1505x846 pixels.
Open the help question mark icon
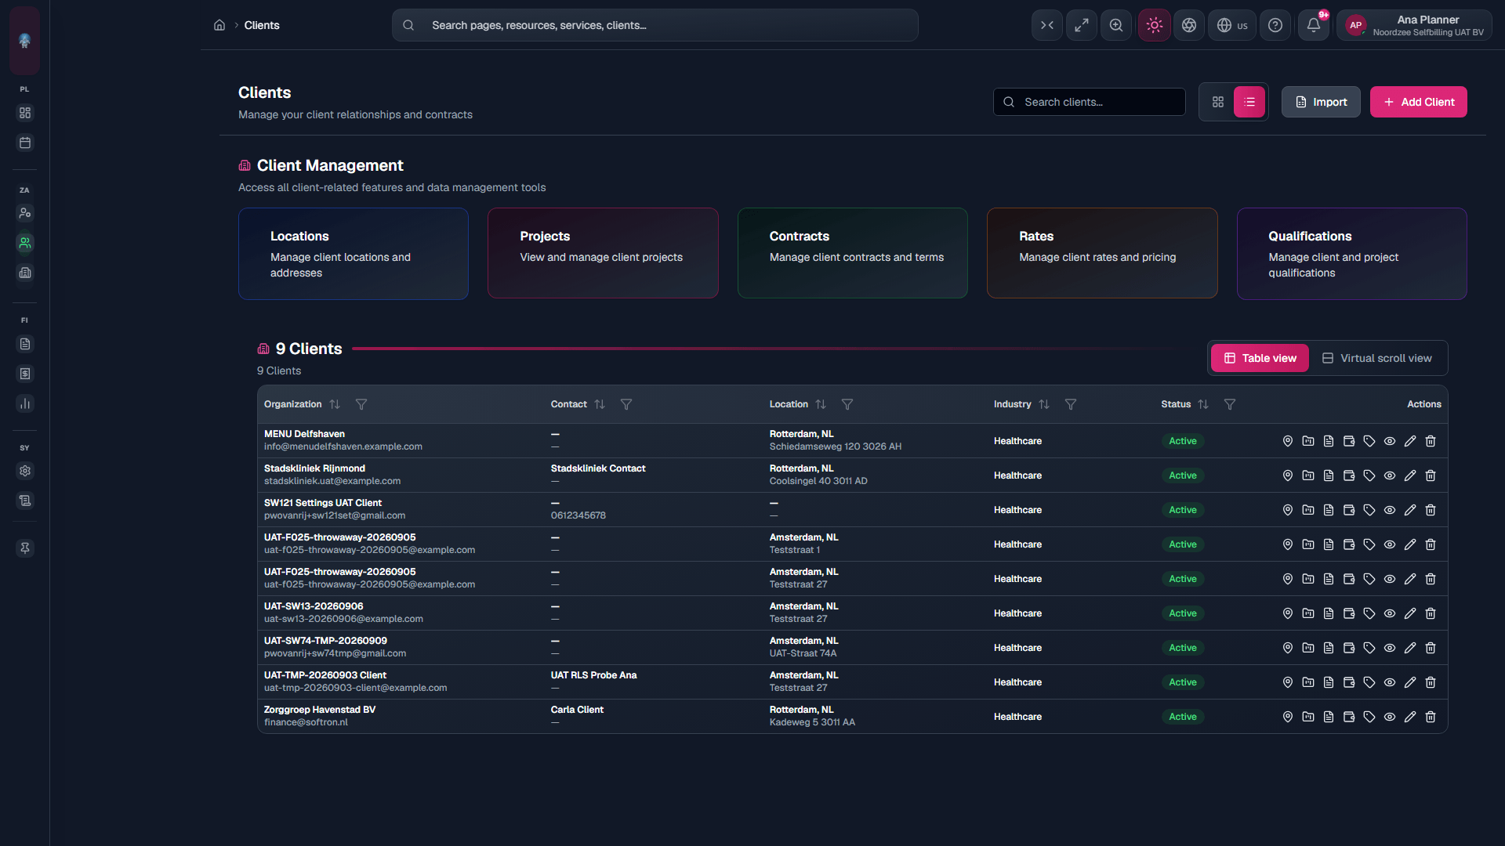point(1275,25)
